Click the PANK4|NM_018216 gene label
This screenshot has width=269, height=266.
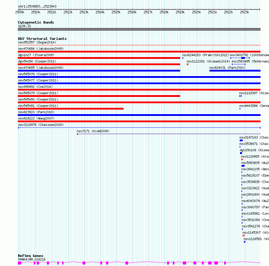pos(32,259)
